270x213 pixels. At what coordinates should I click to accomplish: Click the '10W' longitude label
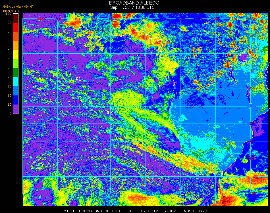click(x=94, y=19)
